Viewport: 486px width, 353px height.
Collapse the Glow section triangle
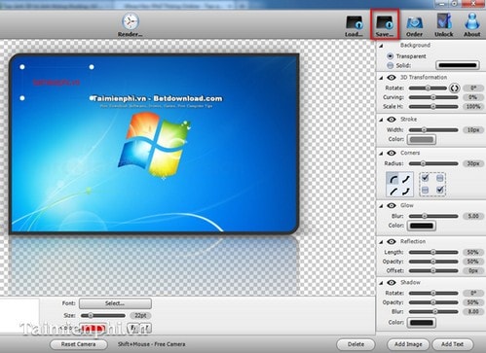pyautogui.click(x=381, y=206)
